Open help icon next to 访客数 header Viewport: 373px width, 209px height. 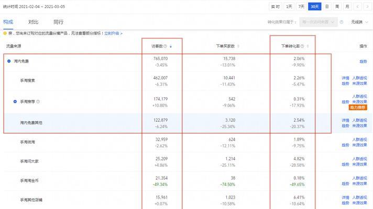[x=165, y=46]
